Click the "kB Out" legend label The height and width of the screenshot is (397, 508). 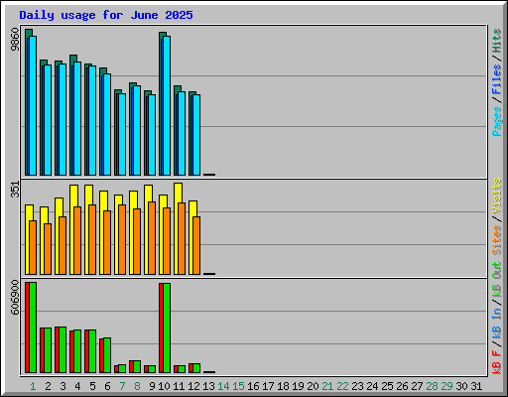tap(497, 280)
